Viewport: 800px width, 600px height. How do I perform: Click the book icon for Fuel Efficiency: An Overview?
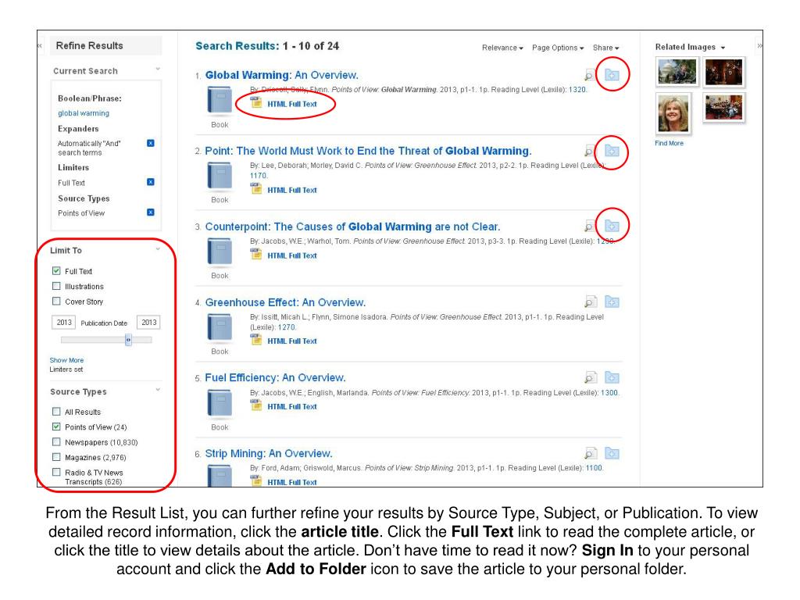coord(220,403)
